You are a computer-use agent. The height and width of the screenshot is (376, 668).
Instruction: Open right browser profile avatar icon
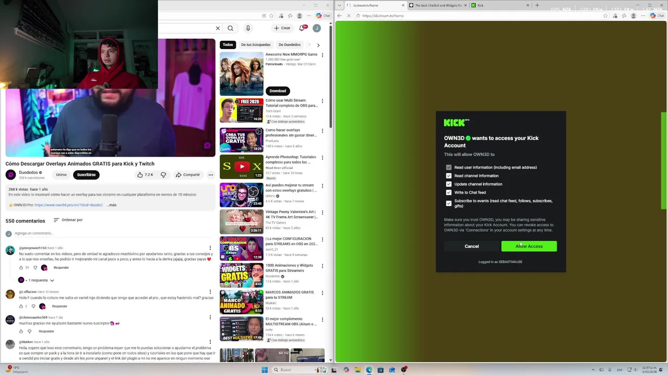click(x=634, y=16)
